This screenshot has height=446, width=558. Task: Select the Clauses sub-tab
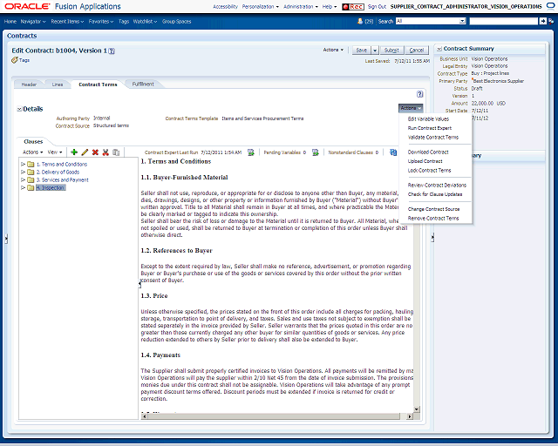pos(33,142)
